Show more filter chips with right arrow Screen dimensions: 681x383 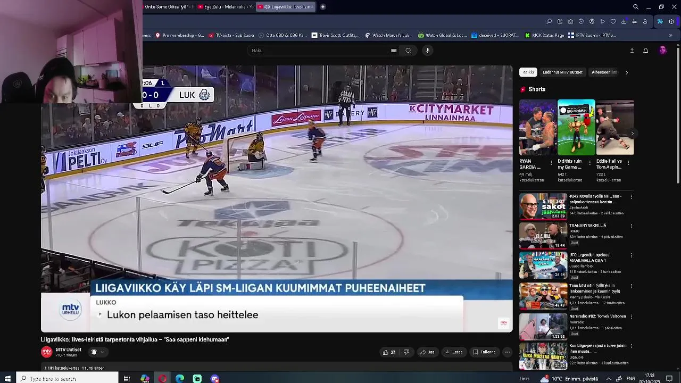(x=626, y=72)
